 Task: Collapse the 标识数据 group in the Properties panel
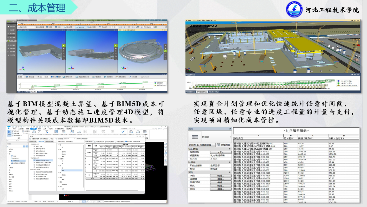click(x=230, y=149)
